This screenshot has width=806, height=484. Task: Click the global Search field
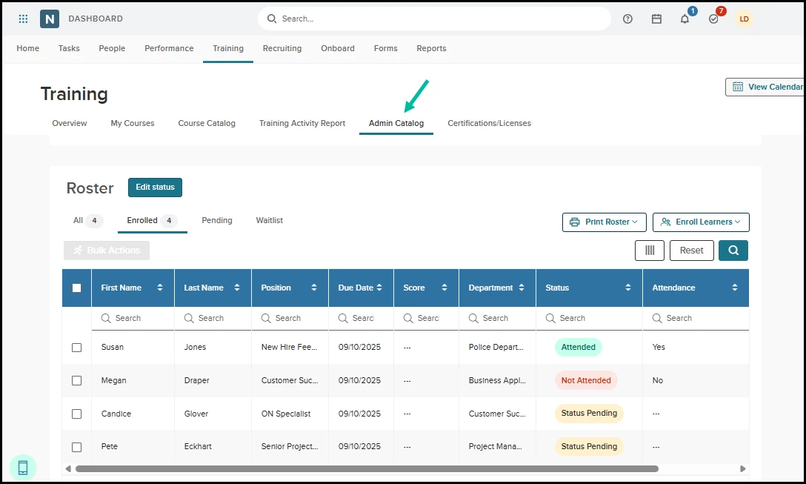click(434, 19)
